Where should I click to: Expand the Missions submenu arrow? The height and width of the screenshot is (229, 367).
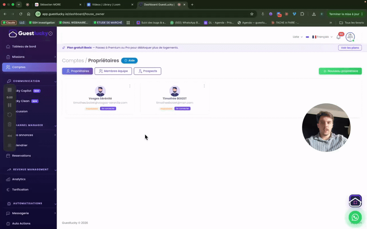(x=55, y=57)
